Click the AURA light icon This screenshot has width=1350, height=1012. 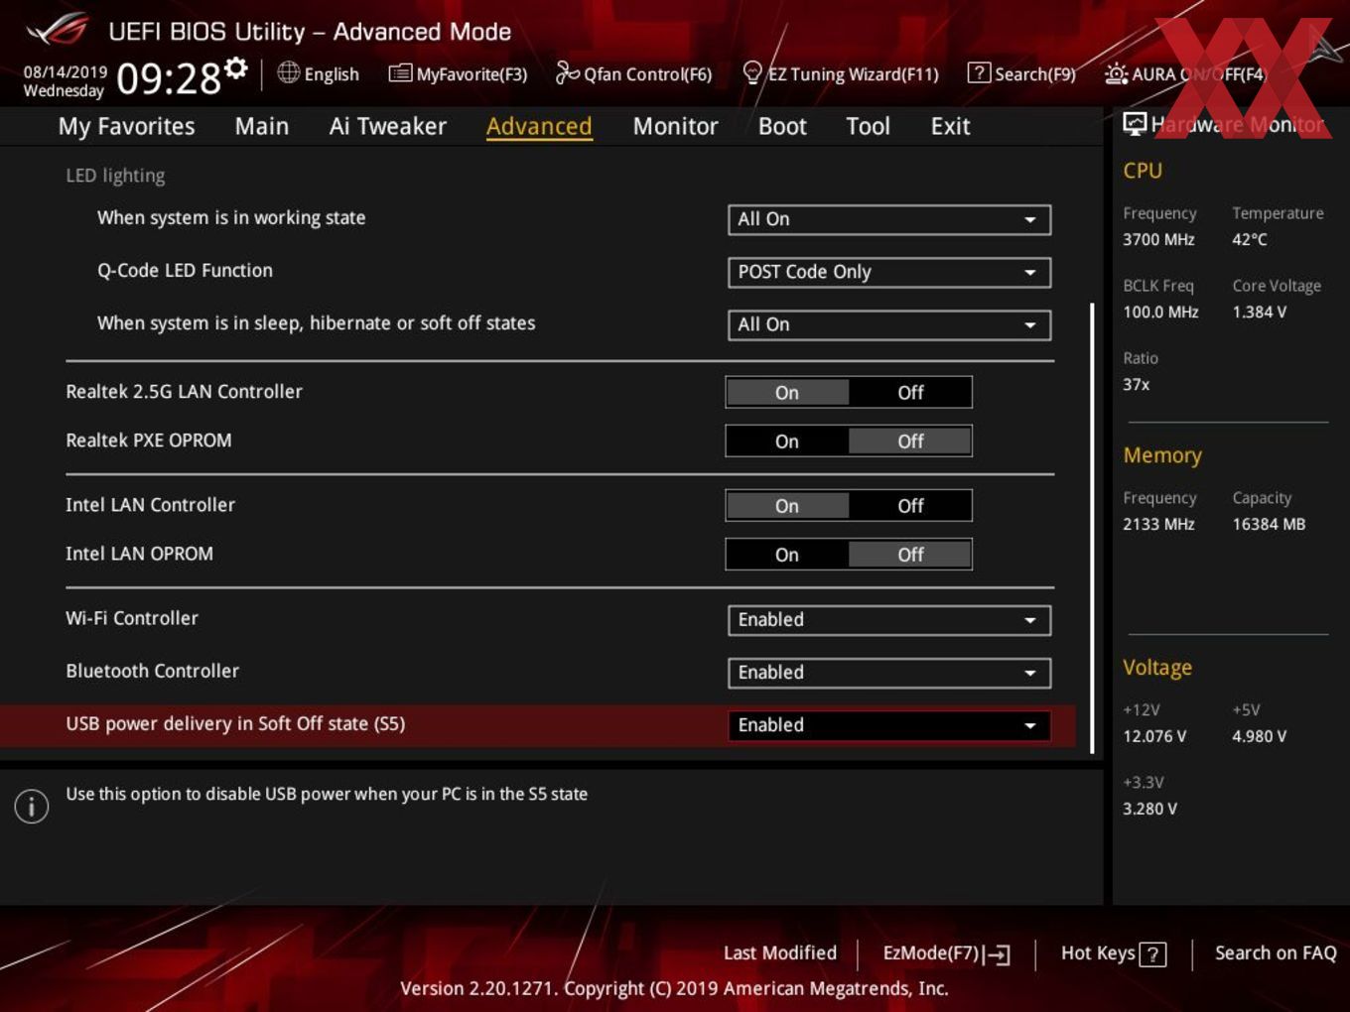point(1116,73)
